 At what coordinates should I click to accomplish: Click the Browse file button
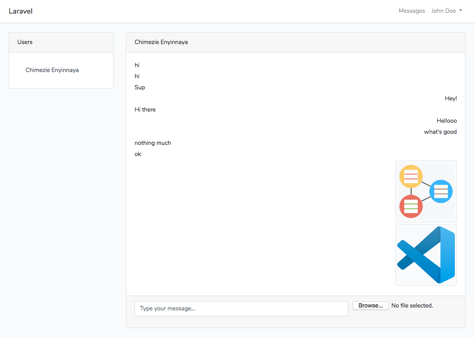pyautogui.click(x=370, y=305)
